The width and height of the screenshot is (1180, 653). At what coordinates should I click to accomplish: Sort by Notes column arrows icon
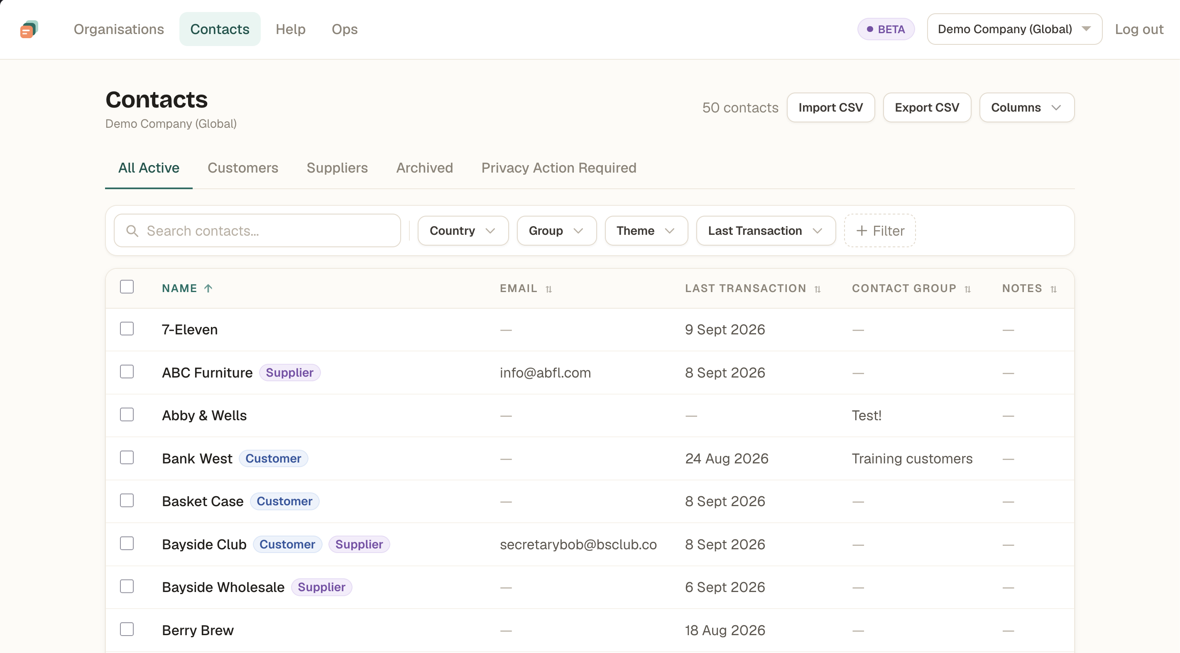(1054, 289)
